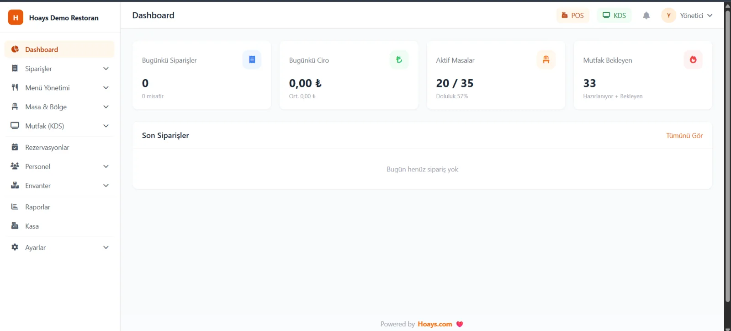Click the green lira icon in Bugünkü Ciro
This screenshot has height=331, width=731.
pyautogui.click(x=399, y=59)
